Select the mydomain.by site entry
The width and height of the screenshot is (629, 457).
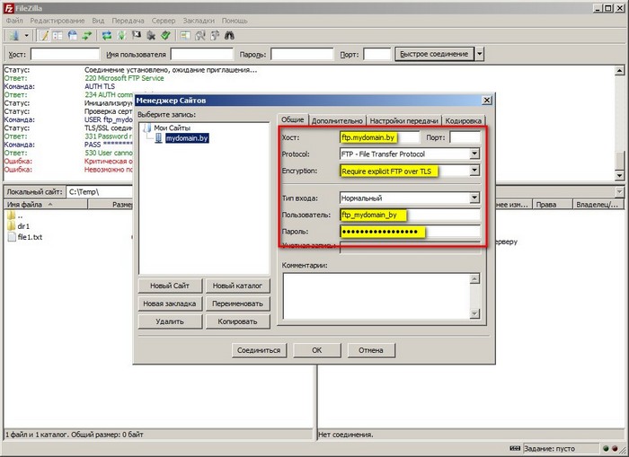(187, 138)
